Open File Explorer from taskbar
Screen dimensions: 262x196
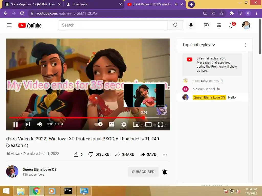(x=20, y=191)
